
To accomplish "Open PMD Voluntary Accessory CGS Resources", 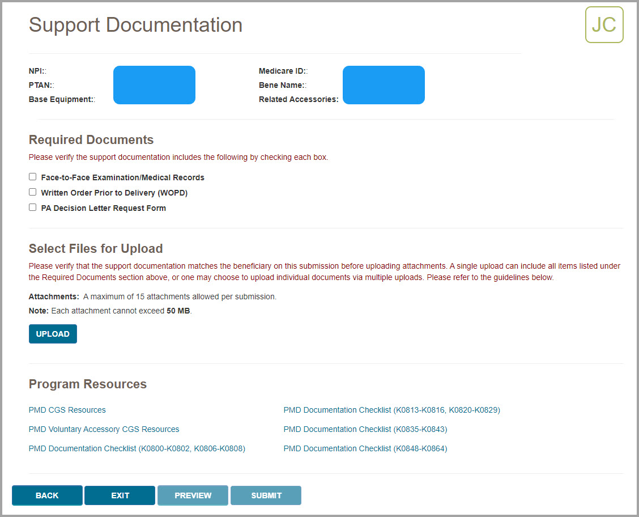I will [x=104, y=429].
